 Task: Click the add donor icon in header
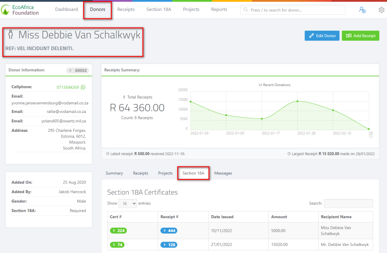[x=362, y=10]
